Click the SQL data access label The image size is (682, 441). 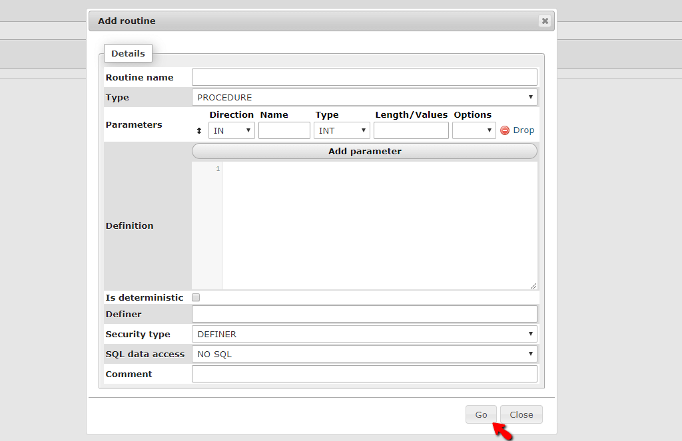pyautogui.click(x=145, y=354)
